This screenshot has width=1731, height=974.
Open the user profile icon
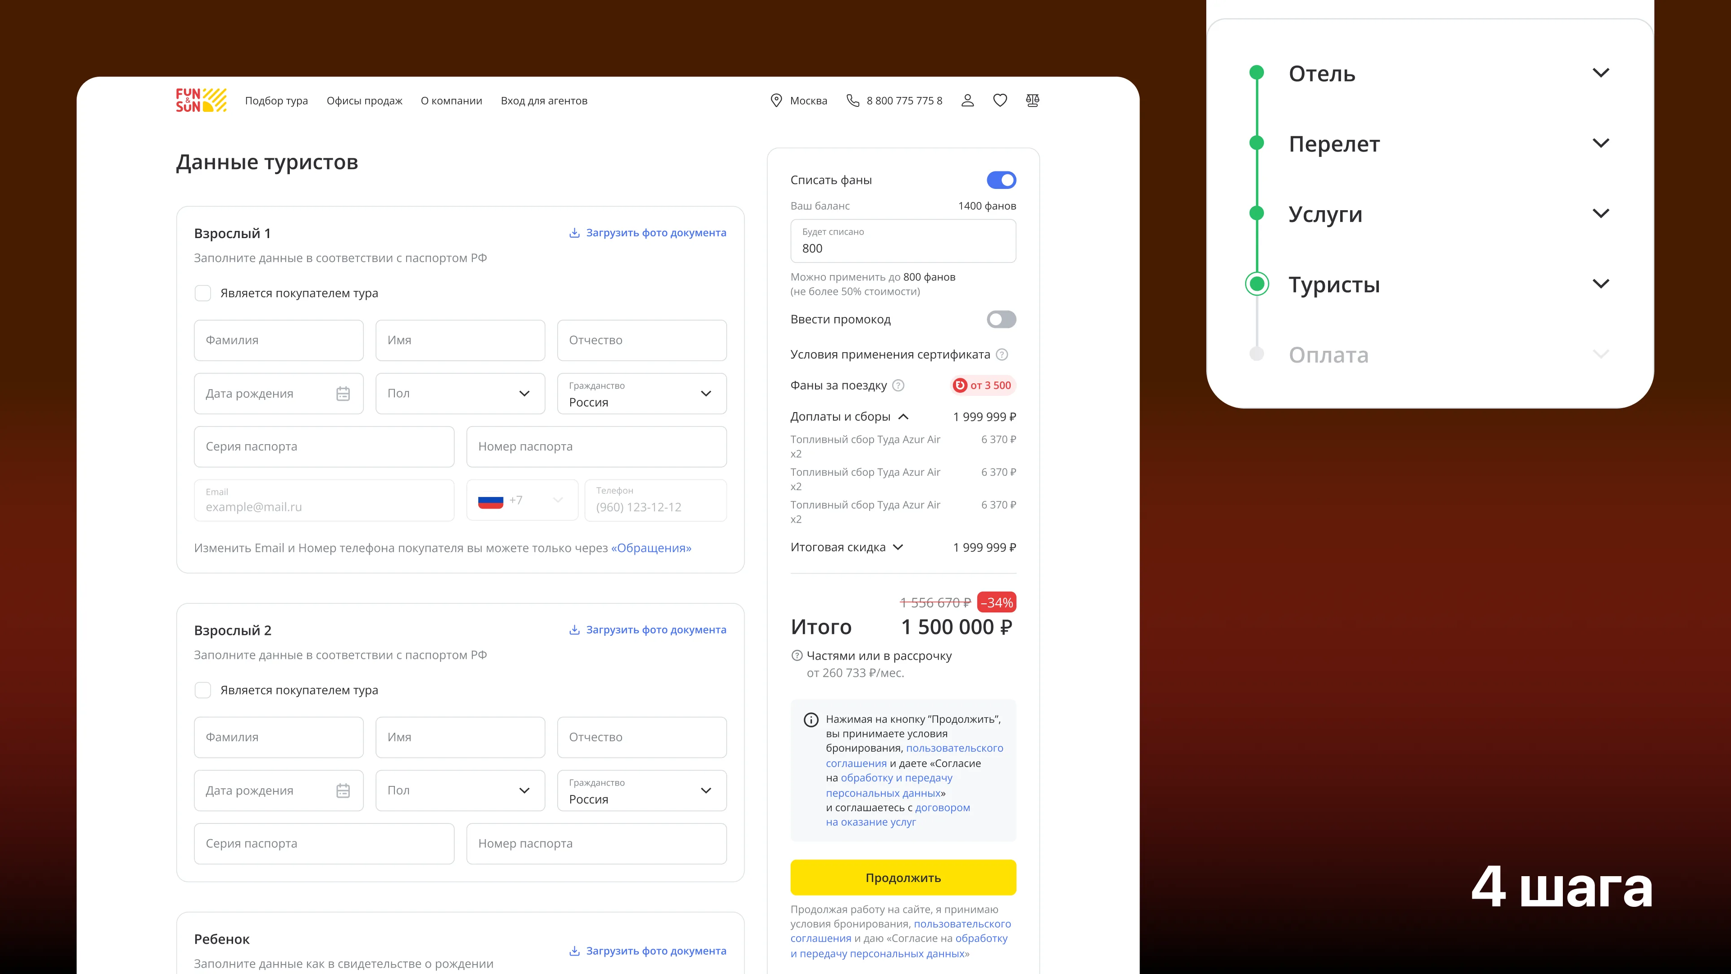click(968, 100)
